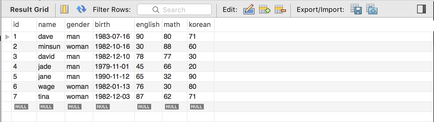Select english score 45 in jade's row
Viewport: 434px width, 122px height.
coord(148,67)
